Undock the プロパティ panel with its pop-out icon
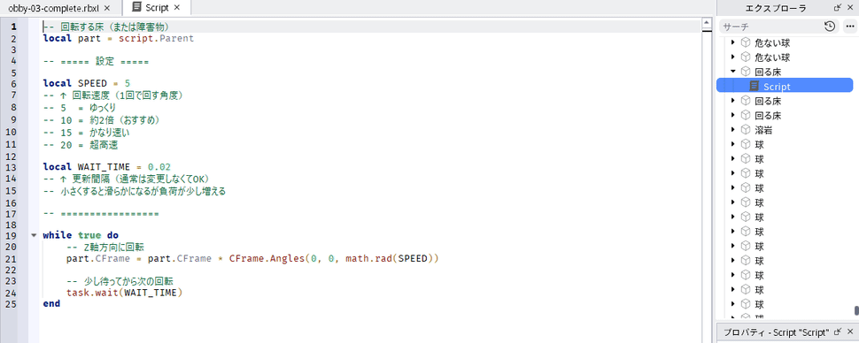This screenshot has width=859, height=343. [837, 332]
